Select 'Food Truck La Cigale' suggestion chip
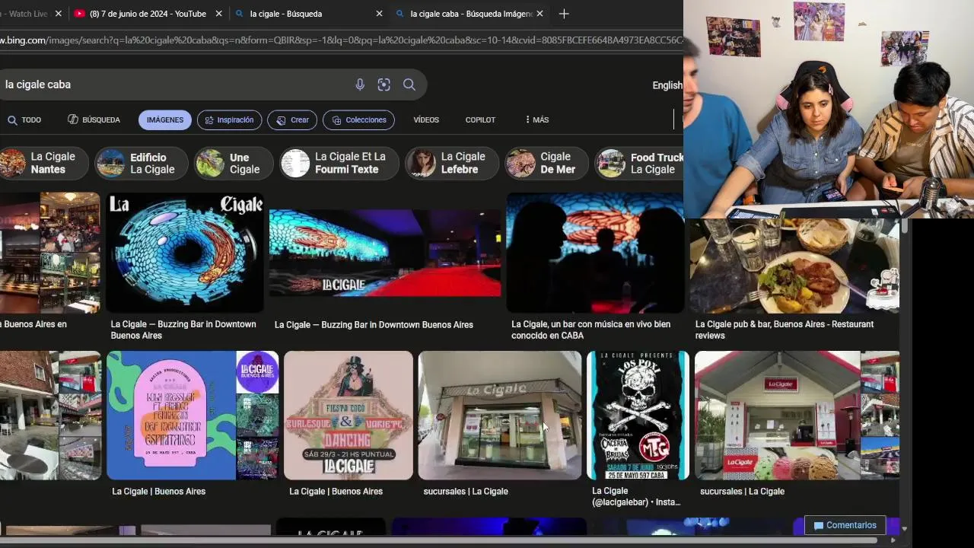 click(639, 163)
